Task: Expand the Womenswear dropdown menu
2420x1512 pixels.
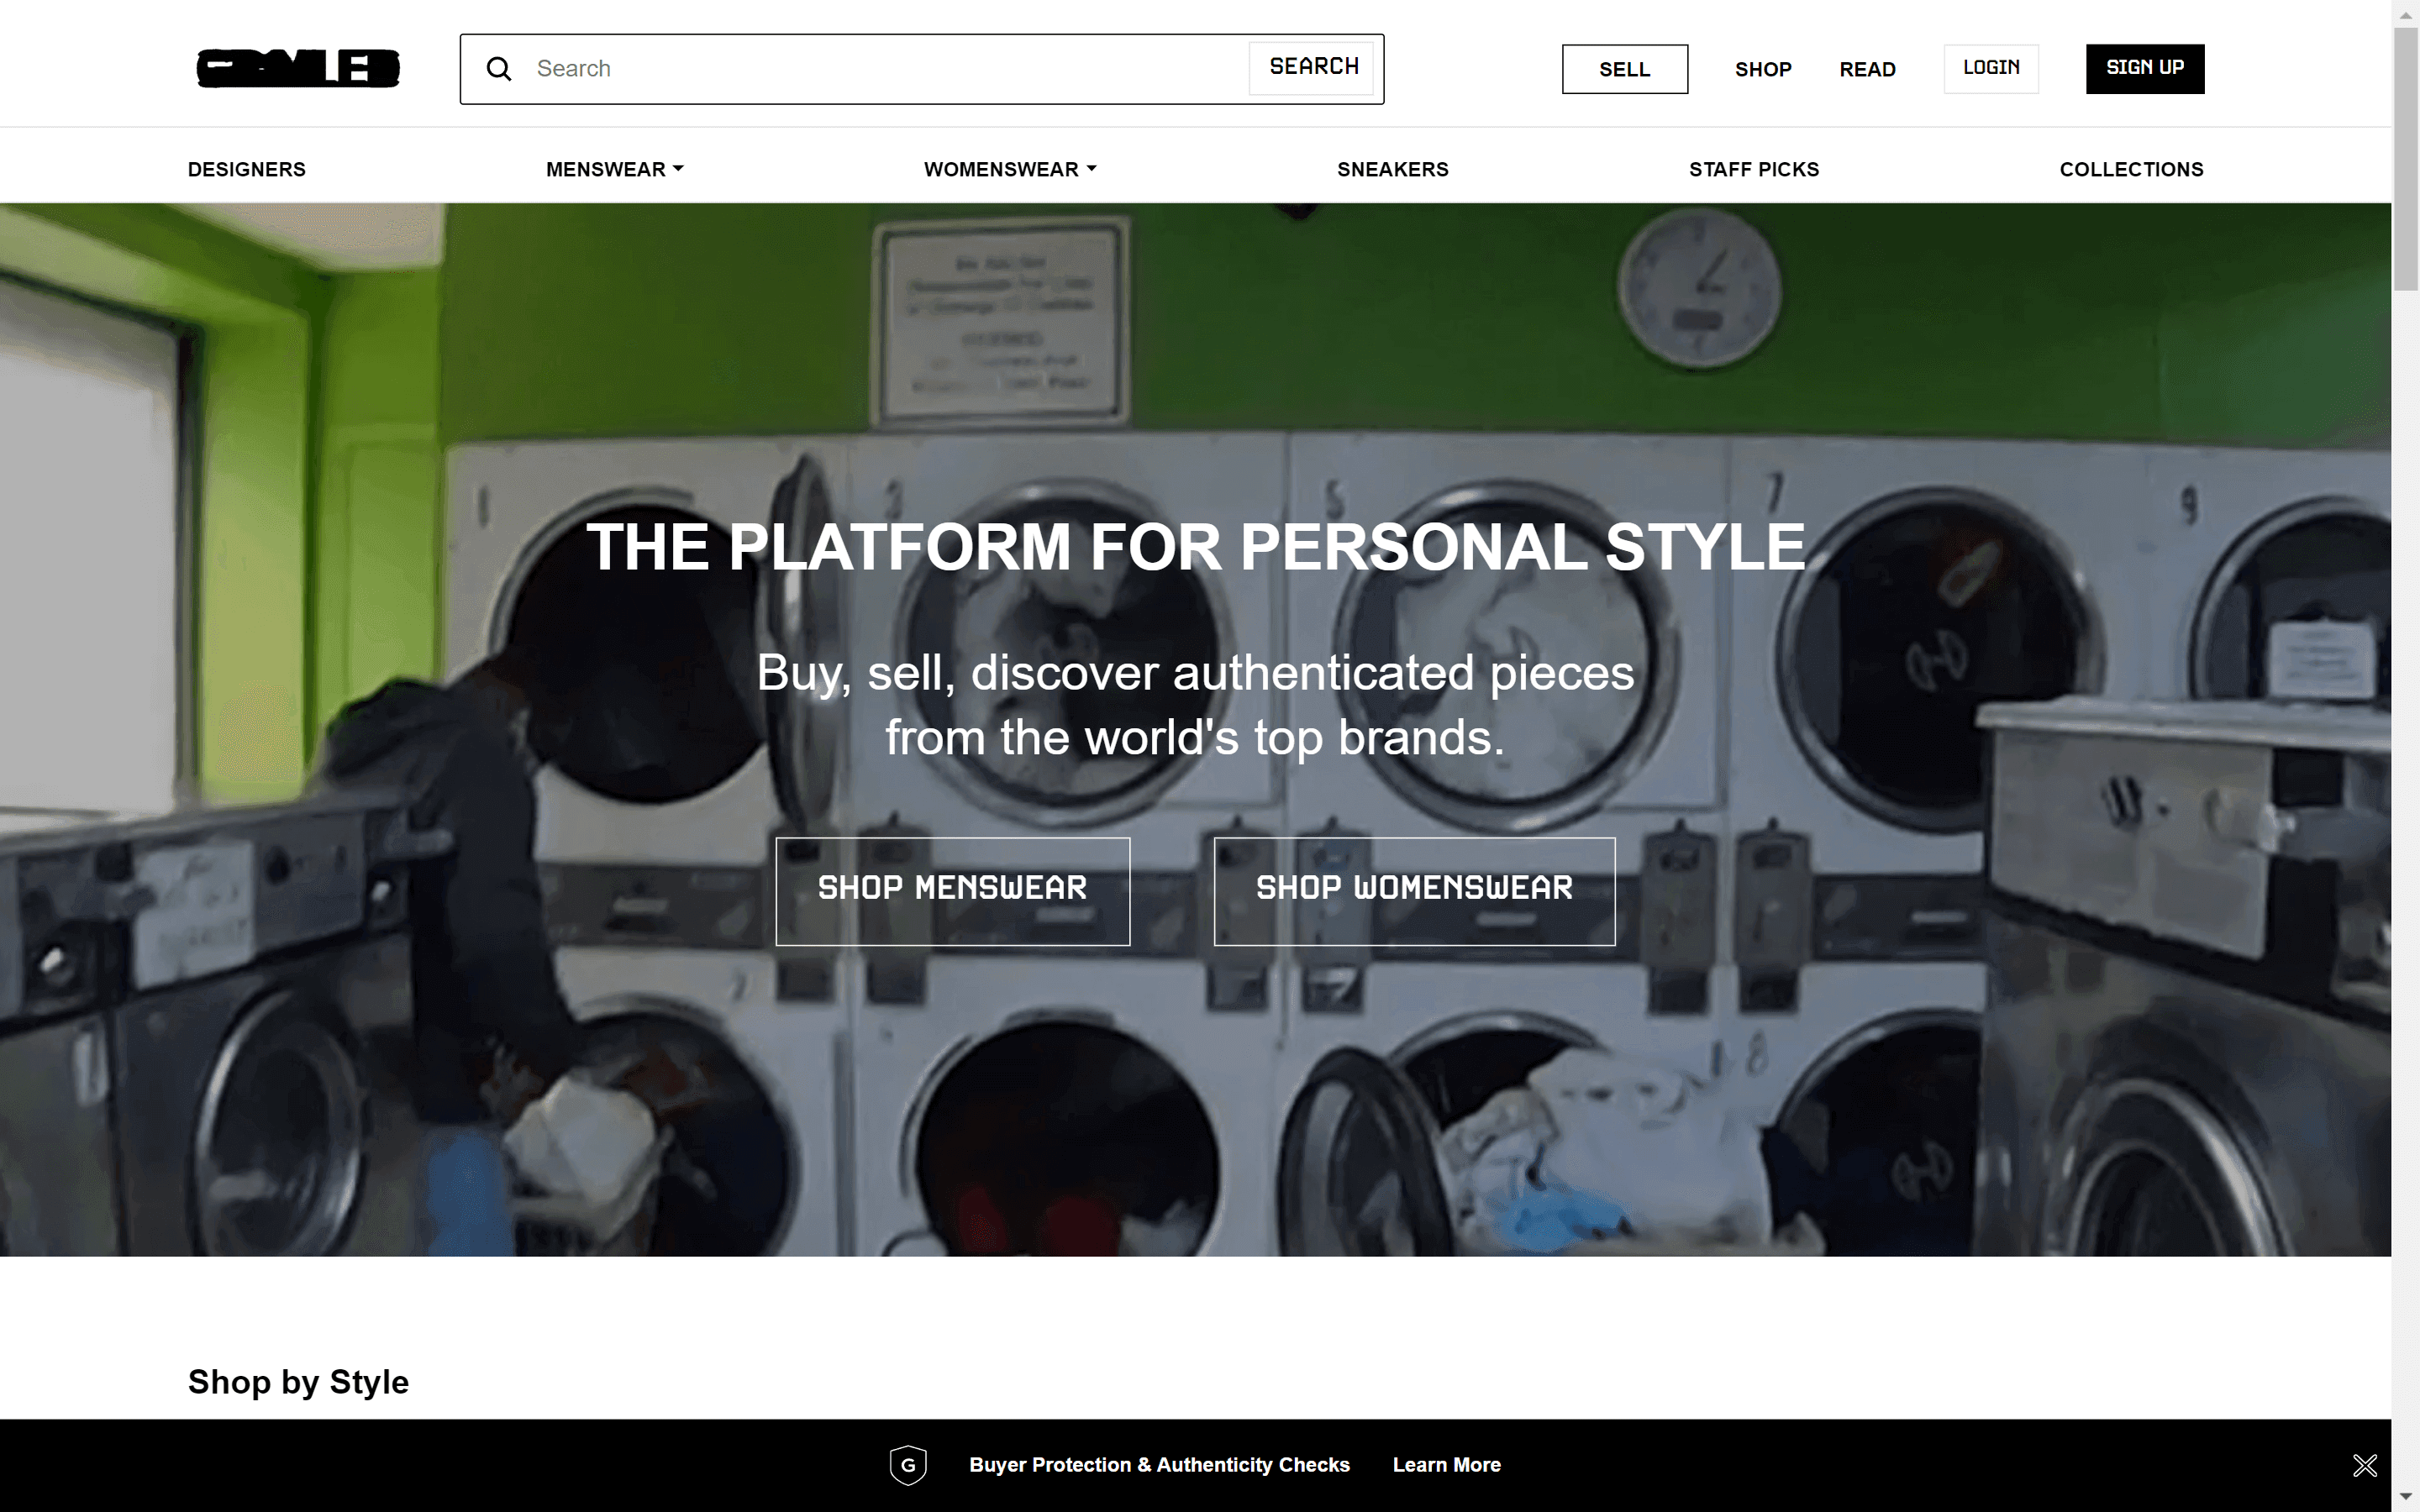Action: click(x=1009, y=169)
